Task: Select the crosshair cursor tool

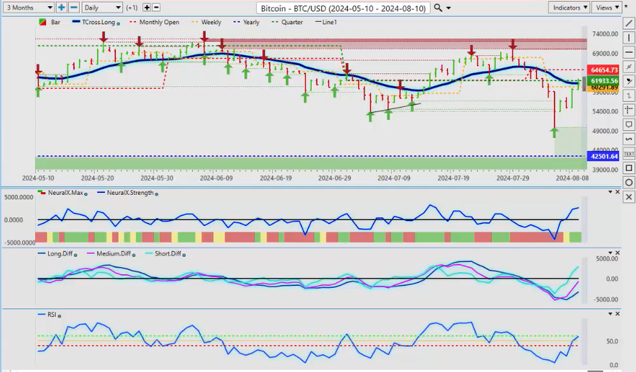Action: point(628,110)
